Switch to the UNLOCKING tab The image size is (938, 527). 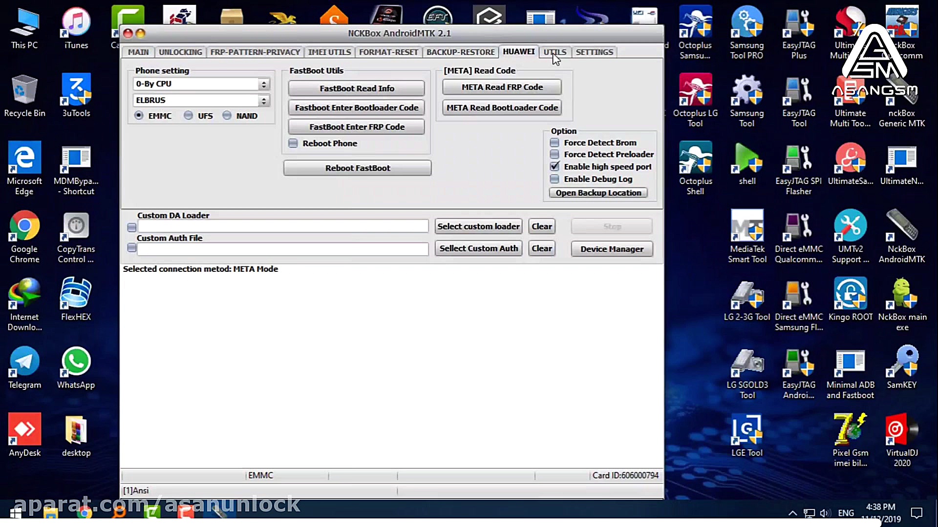pyautogui.click(x=180, y=52)
